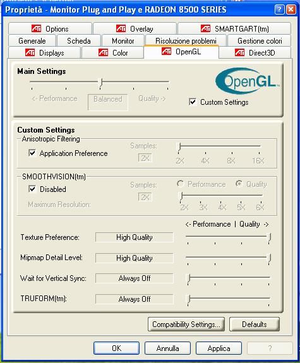The image size is (300, 363).
Task: Open Compatibility Settings dialog
Action: tap(186, 324)
